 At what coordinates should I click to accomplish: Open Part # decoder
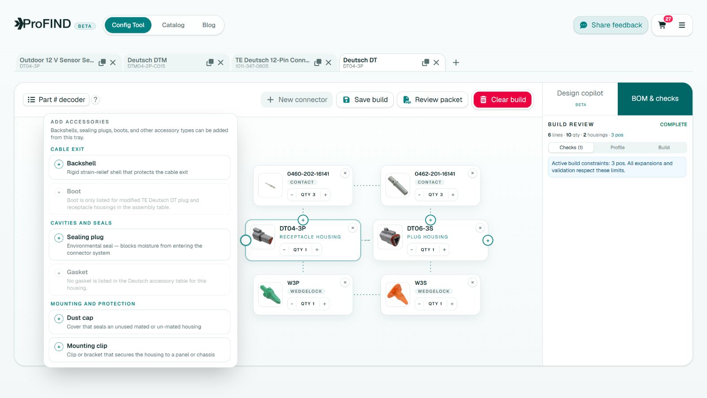pyautogui.click(x=56, y=99)
